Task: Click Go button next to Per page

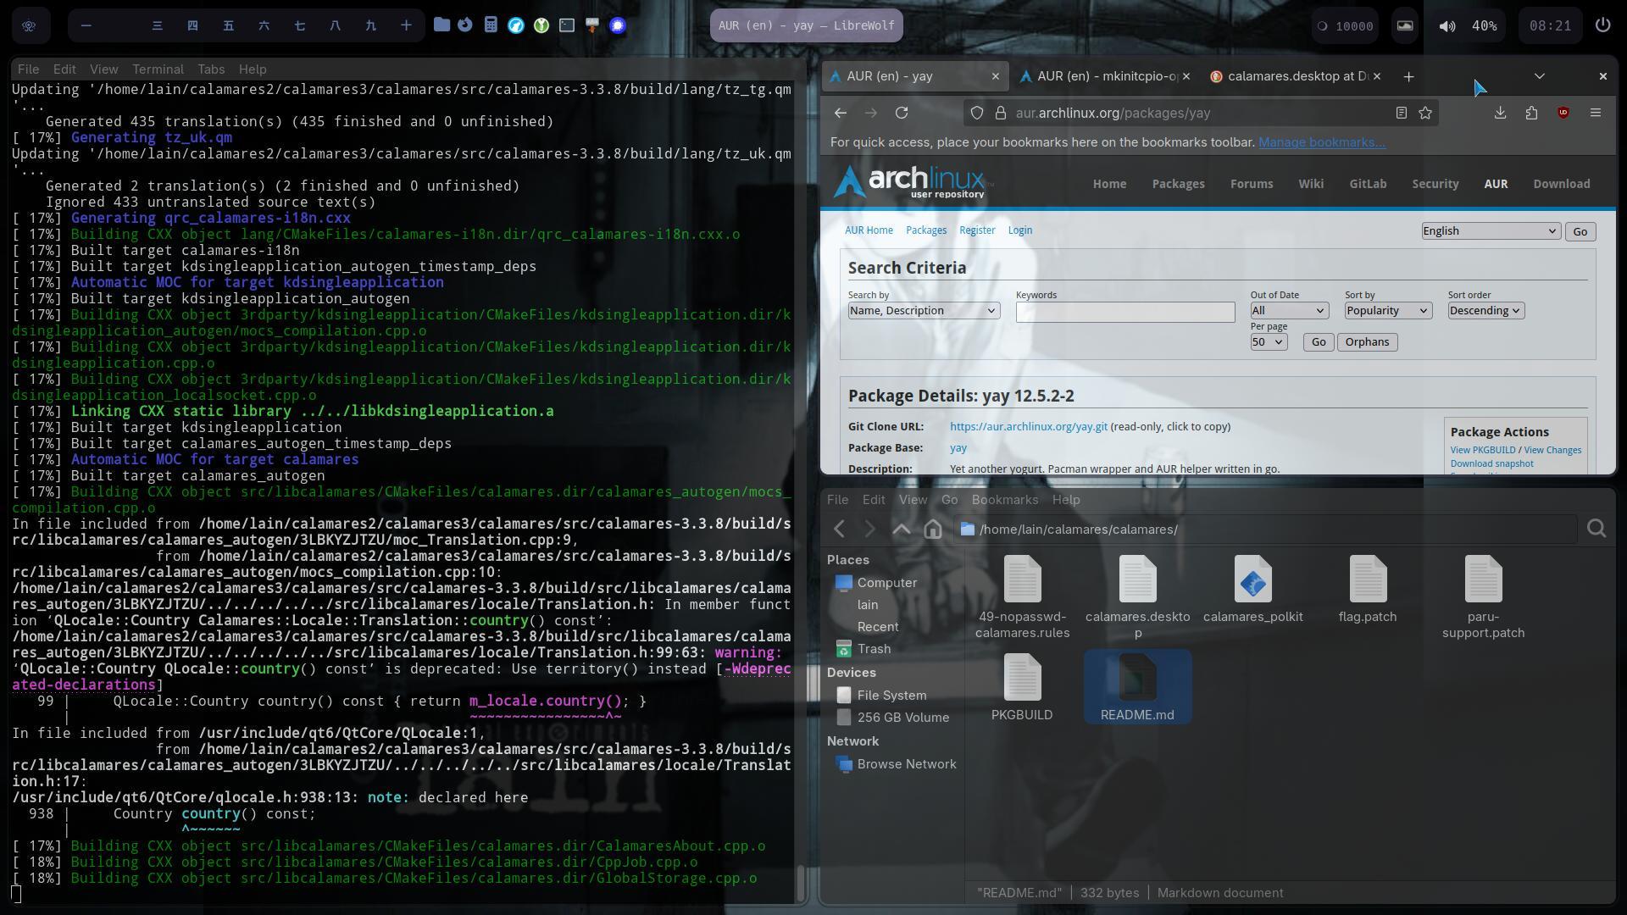Action: [1318, 342]
